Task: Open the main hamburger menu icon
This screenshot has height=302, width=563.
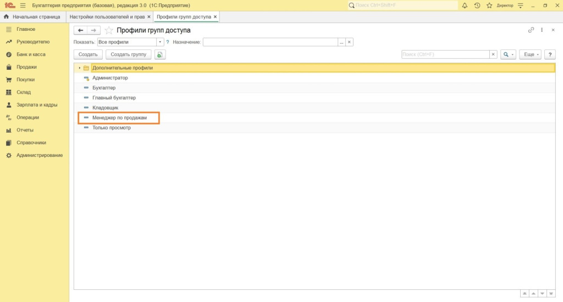Action: coord(23,6)
